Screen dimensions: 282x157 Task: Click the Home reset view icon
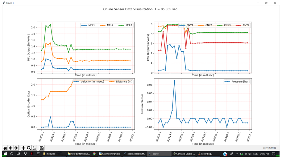(x=5, y=148)
